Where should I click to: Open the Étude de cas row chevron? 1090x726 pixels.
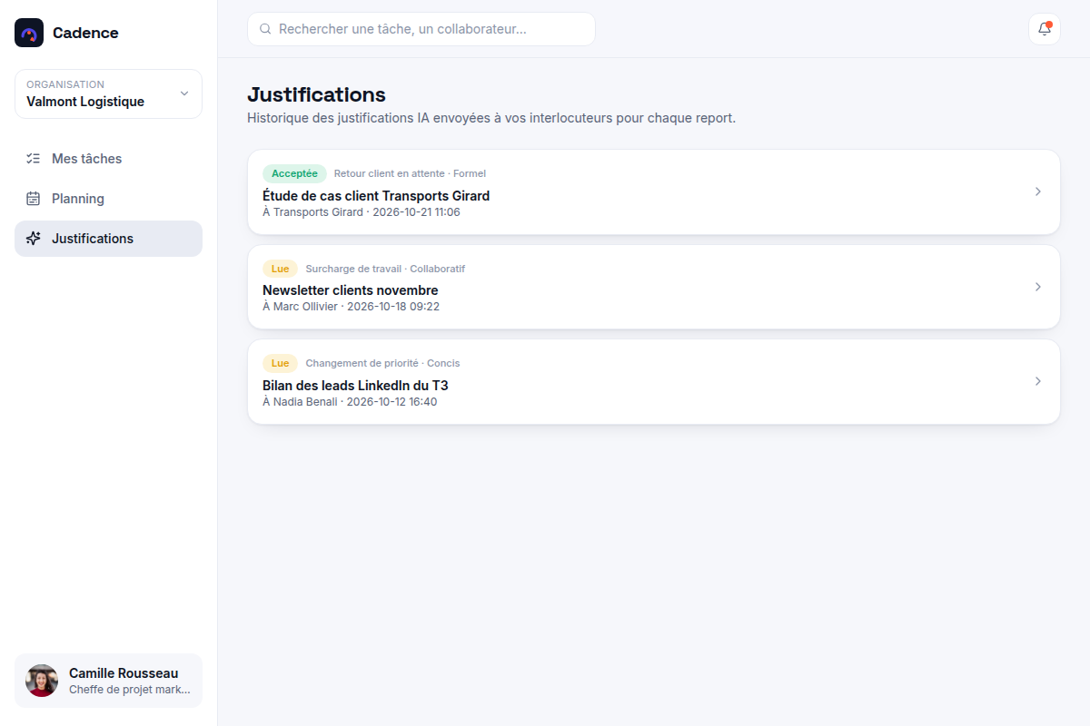(1038, 191)
